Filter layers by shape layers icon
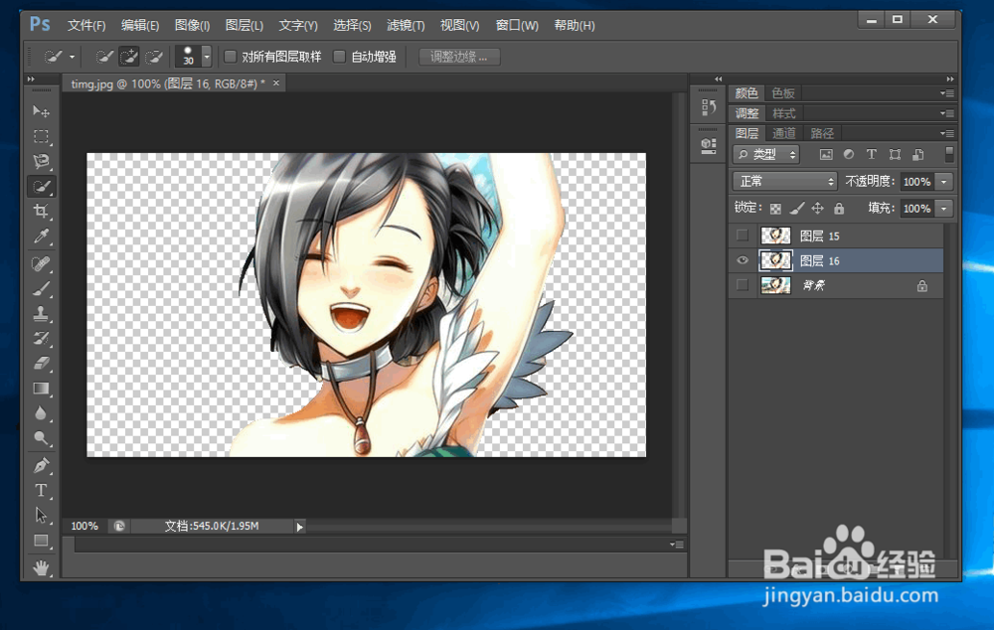 [x=896, y=155]
